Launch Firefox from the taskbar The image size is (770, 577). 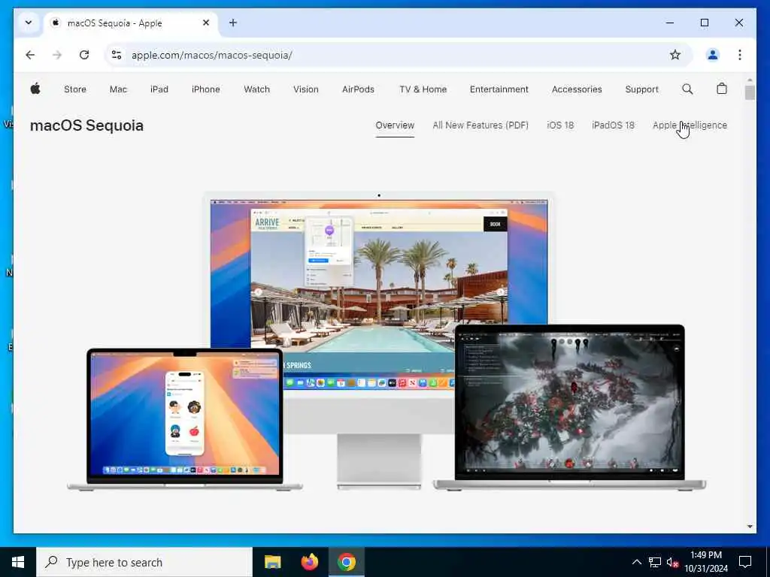309,562
